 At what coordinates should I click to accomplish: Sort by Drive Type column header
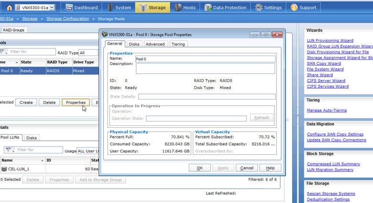[86, 62]
